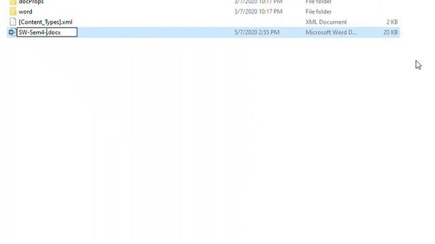Select the docProps folder name

[x=31, y=2]
